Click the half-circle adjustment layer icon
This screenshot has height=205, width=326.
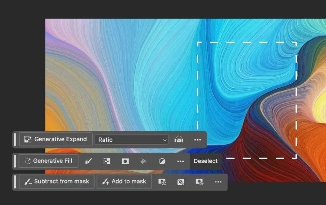click(162, 161)
